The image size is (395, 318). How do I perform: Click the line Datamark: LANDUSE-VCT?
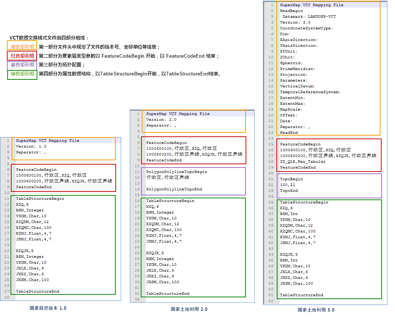point(306,17)
